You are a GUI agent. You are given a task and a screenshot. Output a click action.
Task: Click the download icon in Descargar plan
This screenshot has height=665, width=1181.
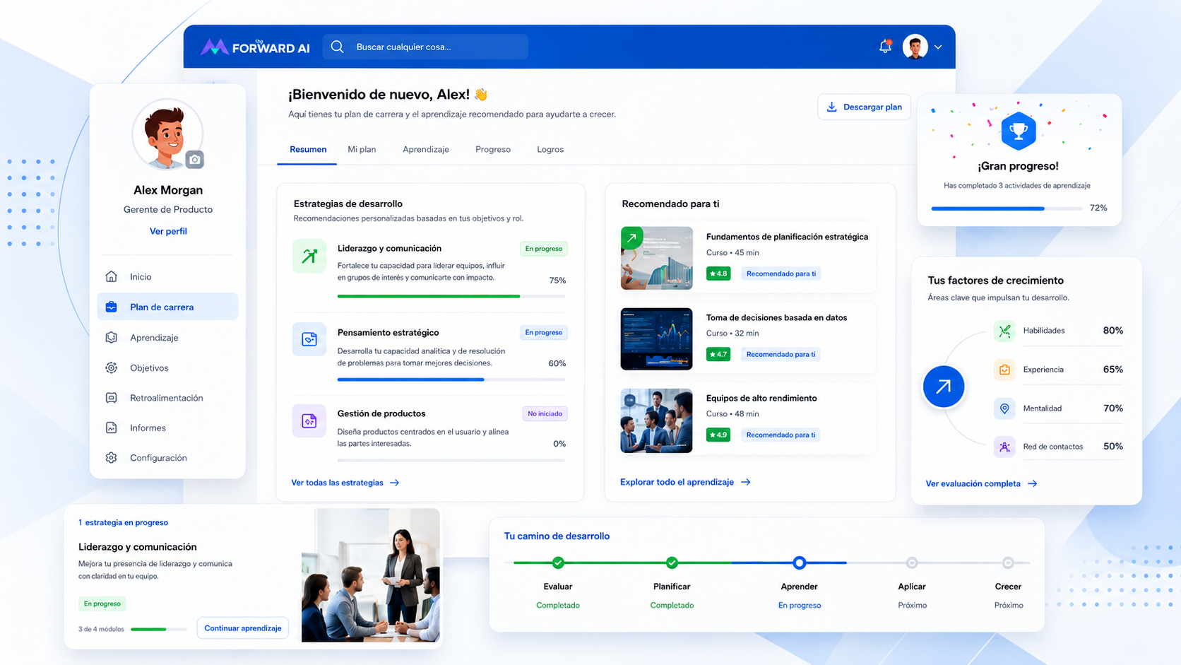tap(832, 107)
